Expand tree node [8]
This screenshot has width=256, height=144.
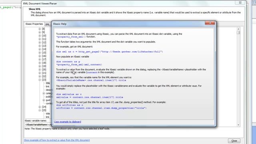click(x=40, y=29)
